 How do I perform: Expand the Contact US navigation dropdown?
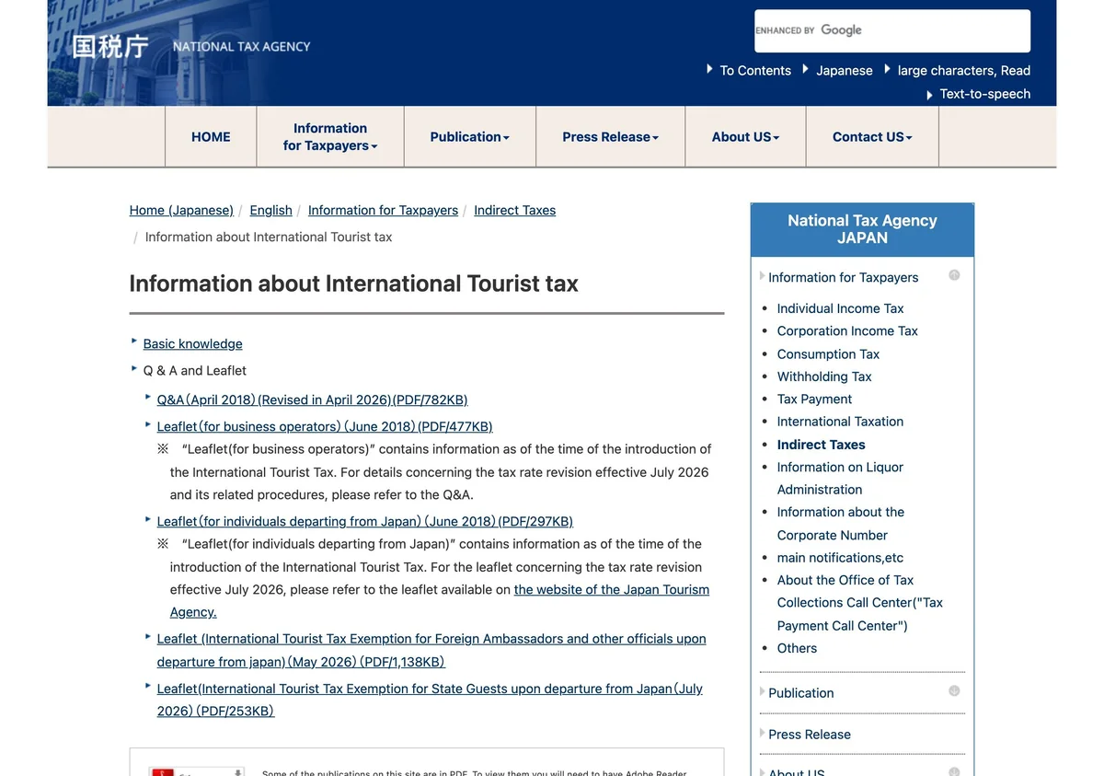tap(872, 137)
